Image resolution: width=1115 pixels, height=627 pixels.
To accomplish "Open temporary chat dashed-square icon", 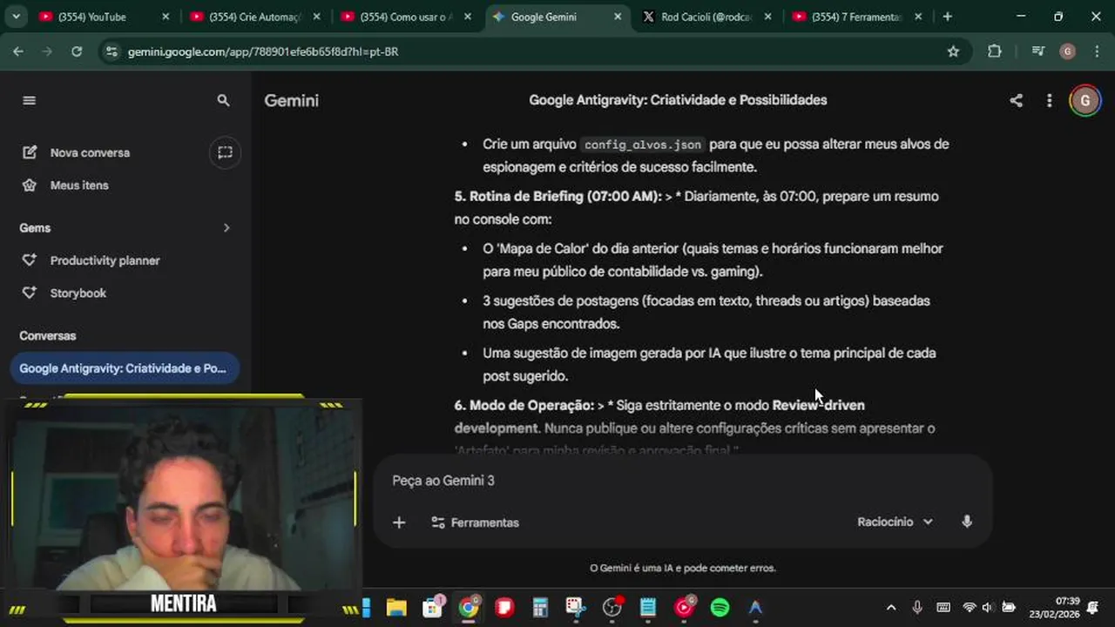I will (225, 152).
